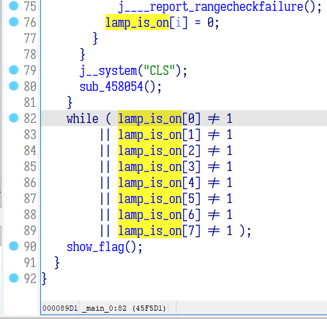Click line number 91 in gutter
Image resolution: width=327 pixels, height=319 pixels.
(30, 263)
